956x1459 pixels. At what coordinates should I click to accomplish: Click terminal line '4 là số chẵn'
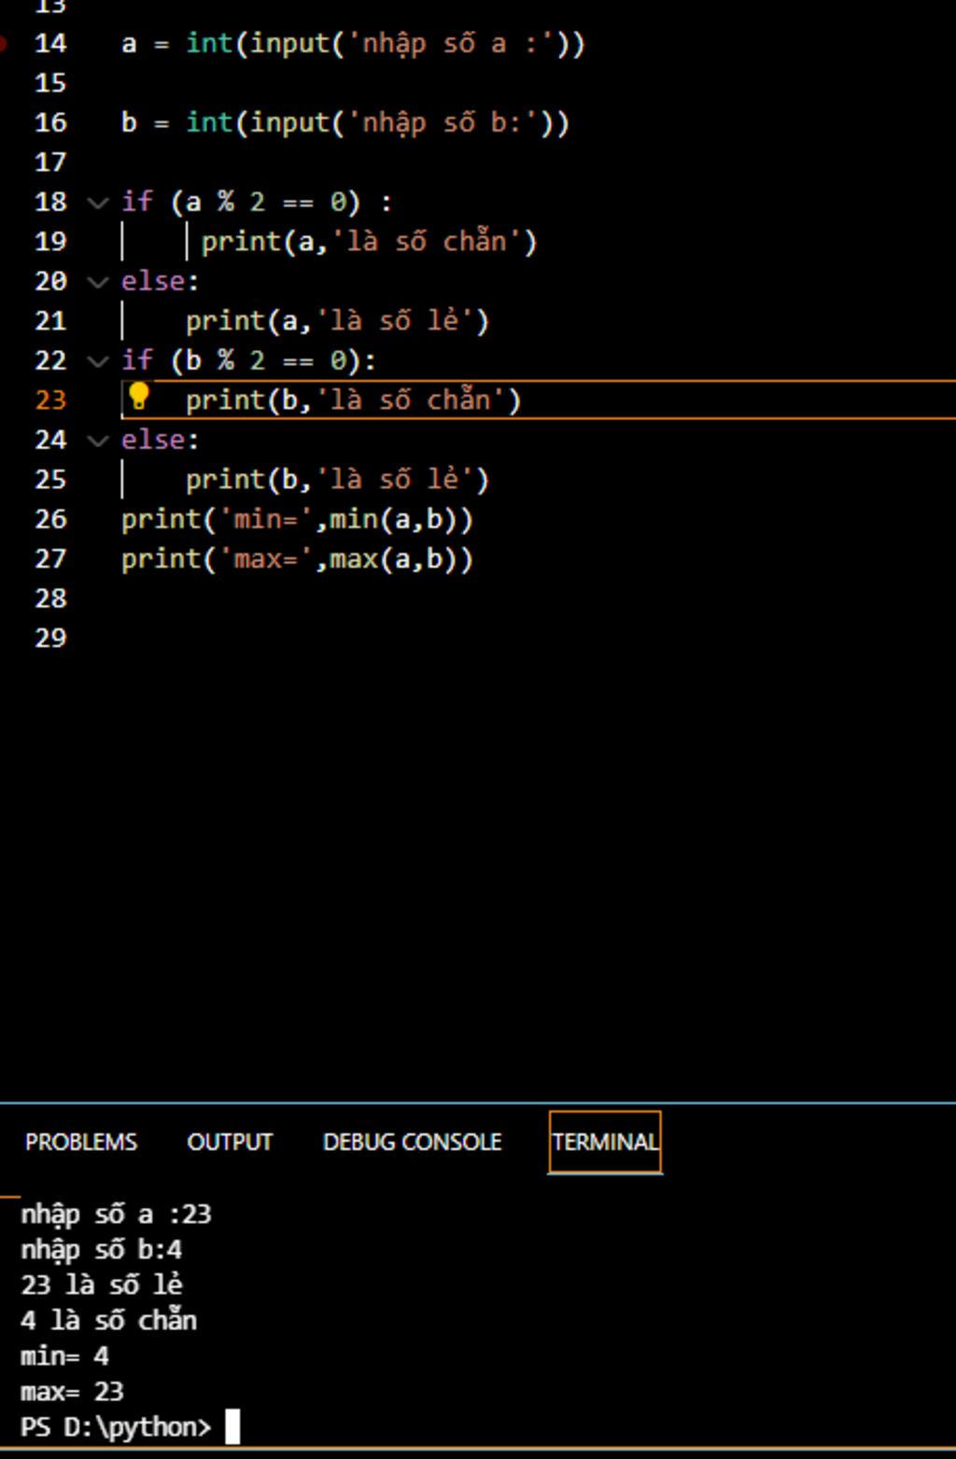(108, 1320)
